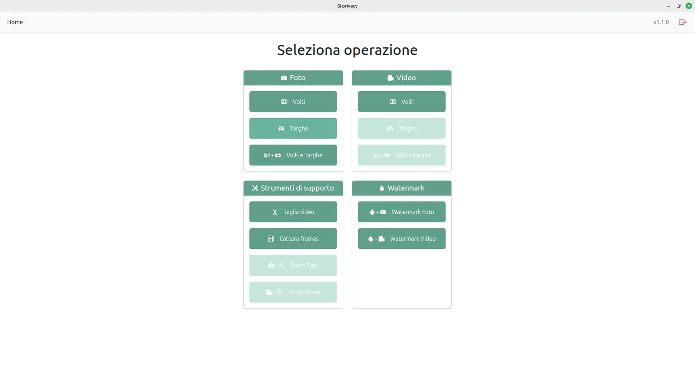Open the Foto Volti e Targhe operation
The image size is (695, 376).
tap(293, 155)
